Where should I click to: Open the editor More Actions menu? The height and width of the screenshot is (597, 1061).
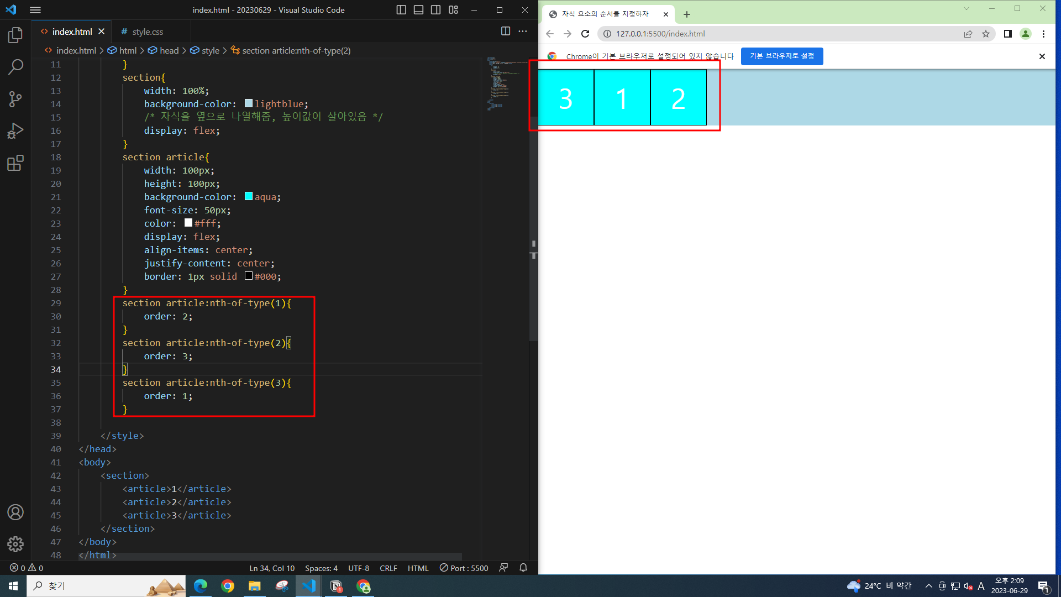point(523,32)
